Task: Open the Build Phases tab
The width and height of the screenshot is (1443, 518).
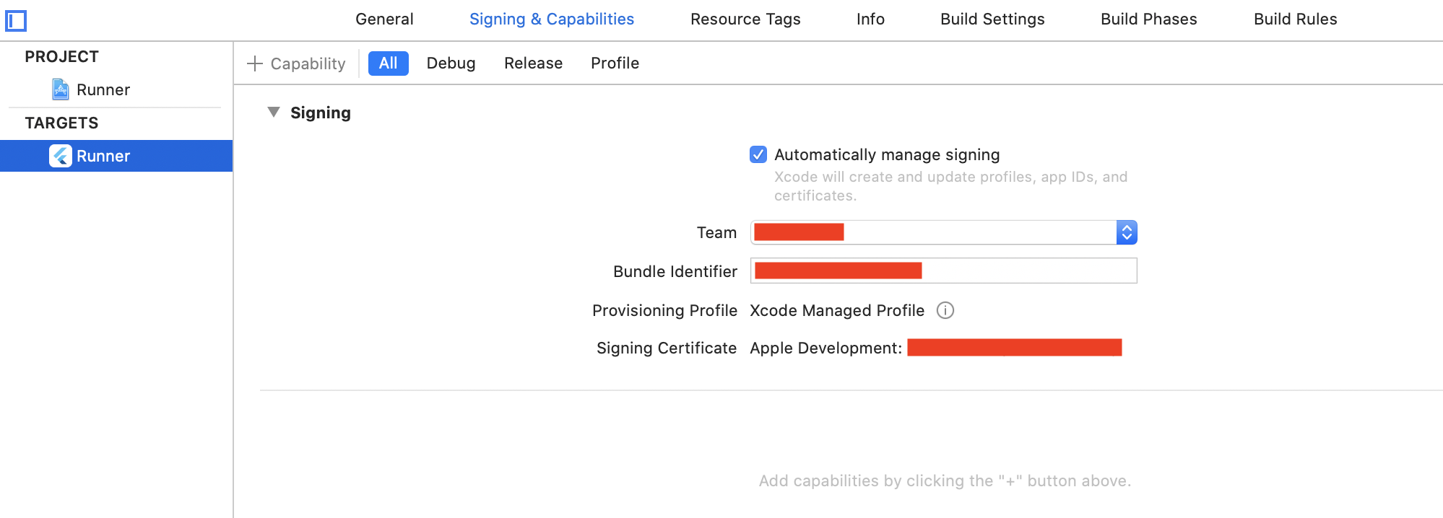Action: coord(1148,19)
